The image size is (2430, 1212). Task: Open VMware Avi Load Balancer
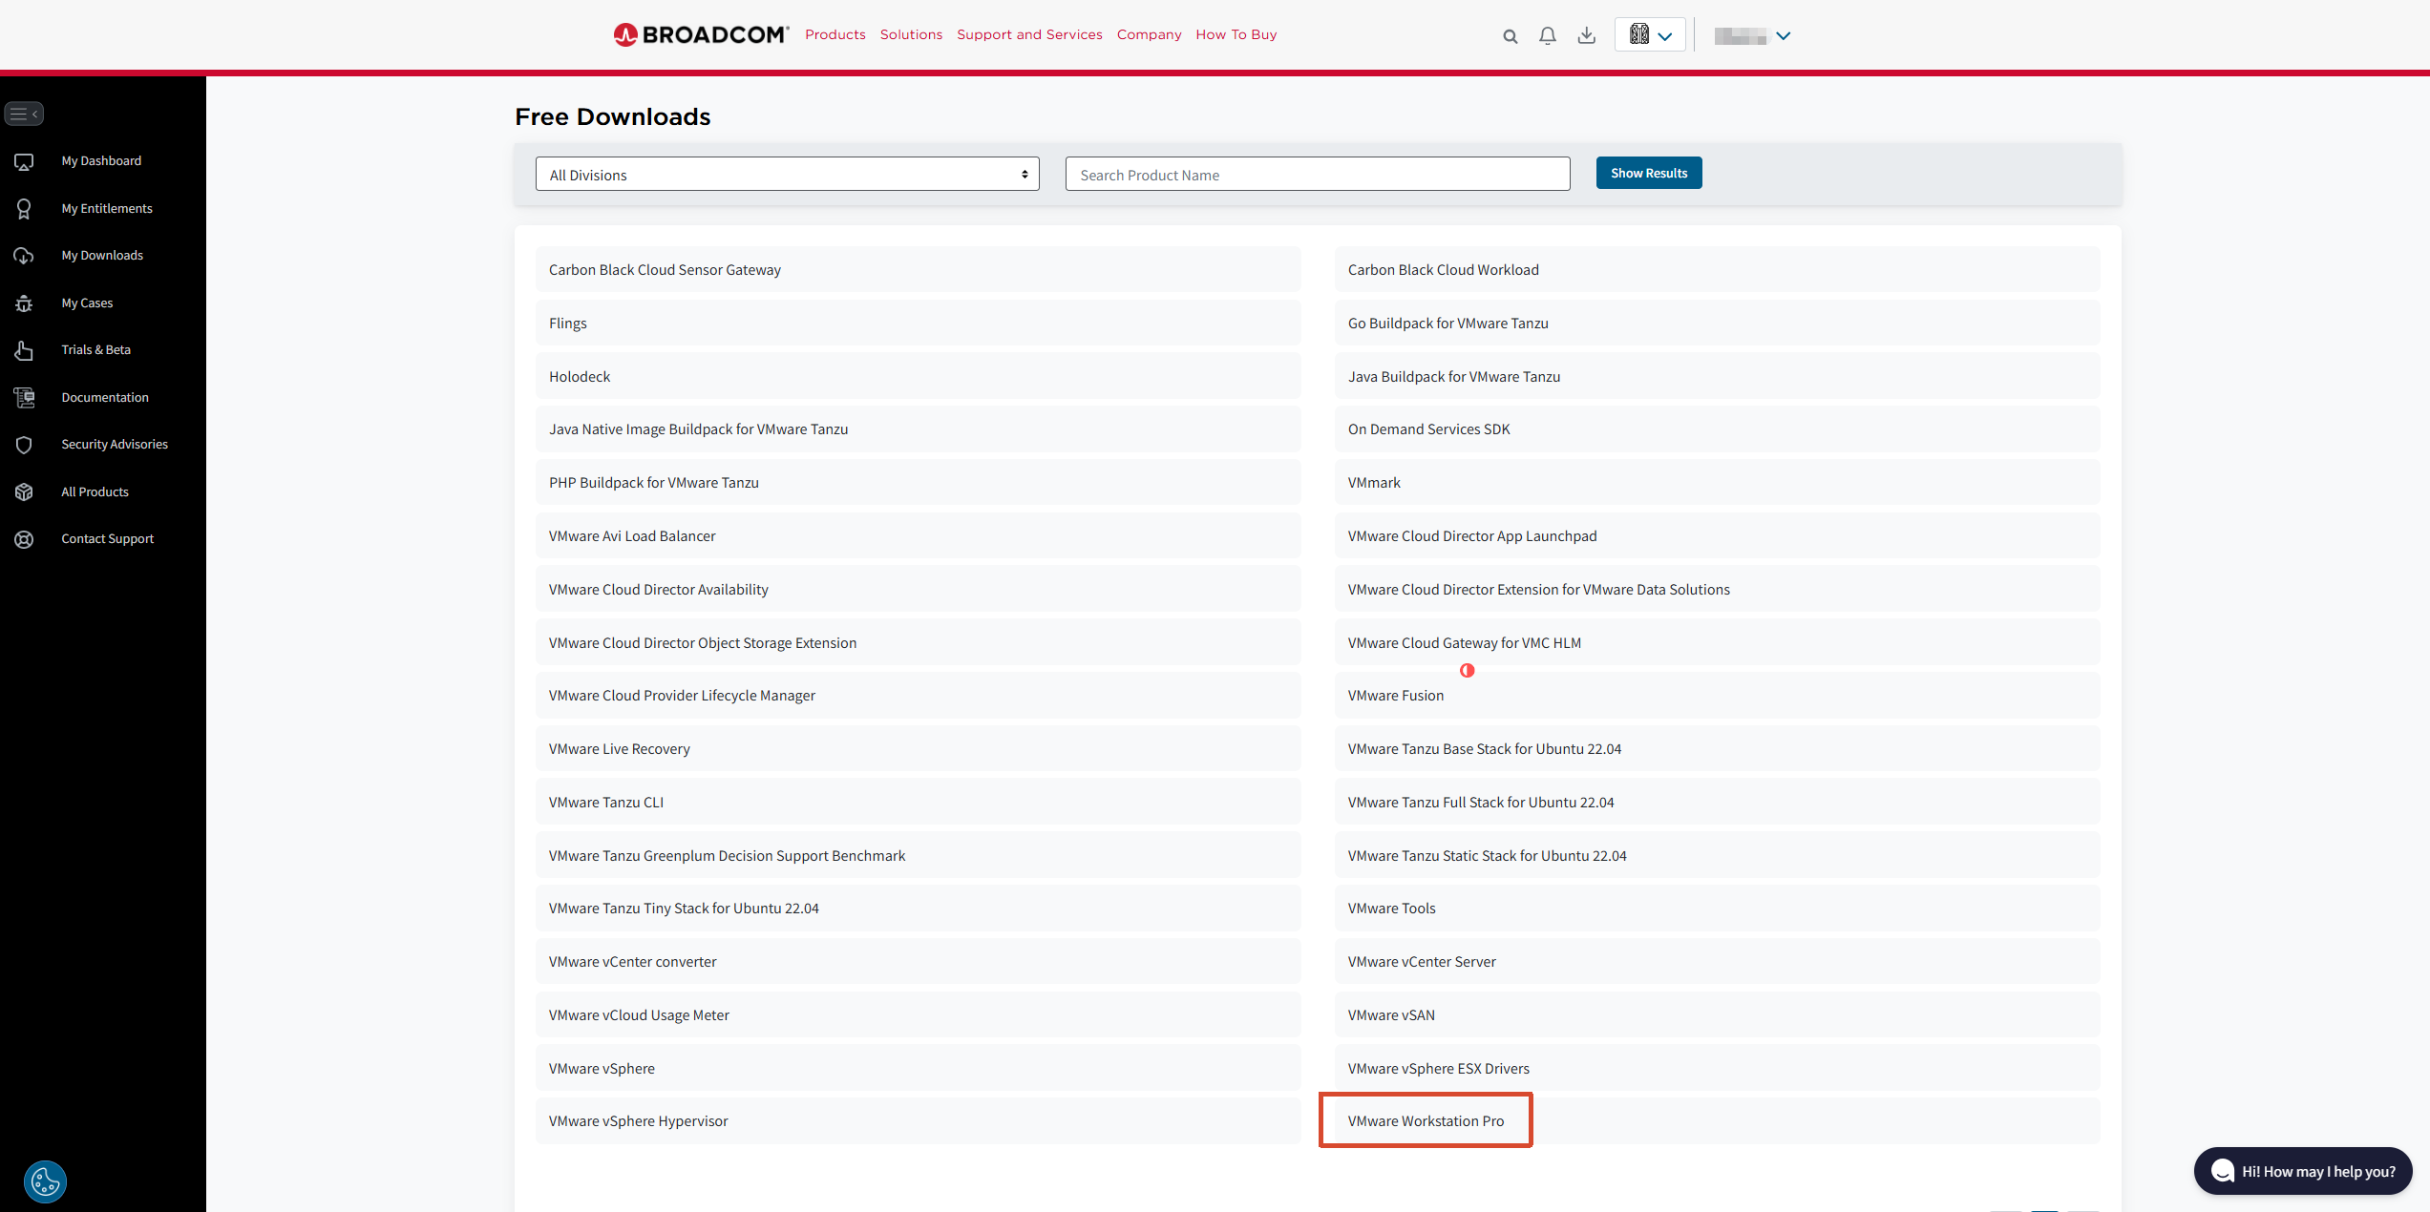pyautogui.click(x=919, y=536)
